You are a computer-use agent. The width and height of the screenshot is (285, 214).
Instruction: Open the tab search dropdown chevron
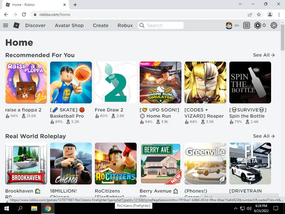click(x=240, y=4)
